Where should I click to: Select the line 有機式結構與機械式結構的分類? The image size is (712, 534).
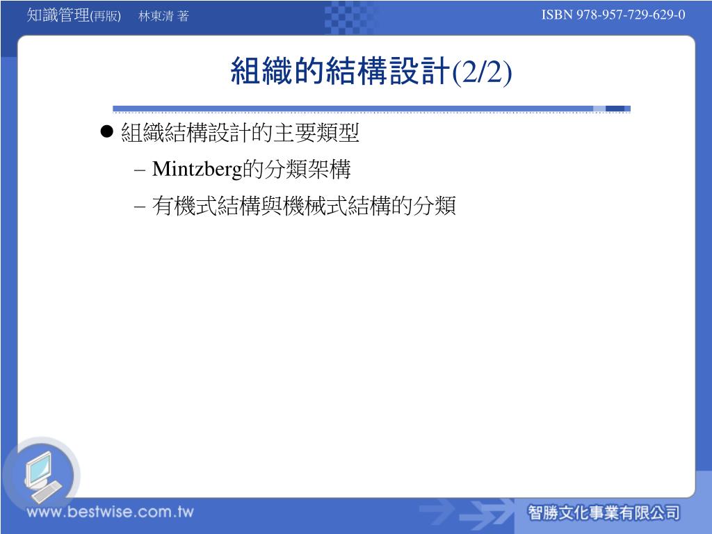click(304, 206)
